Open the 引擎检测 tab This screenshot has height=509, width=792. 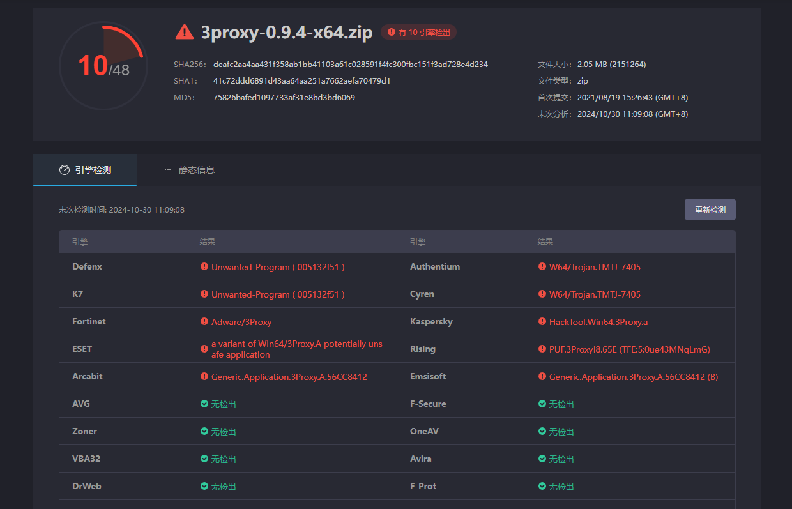pos(85,170)
